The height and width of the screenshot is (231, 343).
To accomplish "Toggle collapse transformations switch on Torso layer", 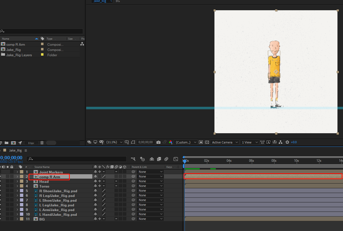I will coord(99,186).
